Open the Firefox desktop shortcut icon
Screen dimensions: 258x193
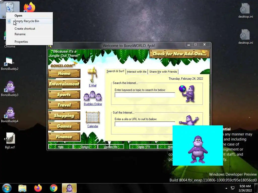point(29,7)
